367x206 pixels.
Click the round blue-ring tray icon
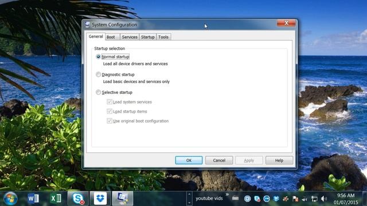[x=247, y=199]
